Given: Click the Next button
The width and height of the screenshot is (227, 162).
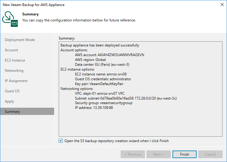Looking at the screenshot, I should point(159,154).
